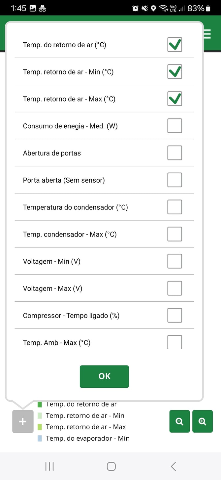
Task: Disable Temp. do retorno de ar (°C)
Action: coord(174,44)
